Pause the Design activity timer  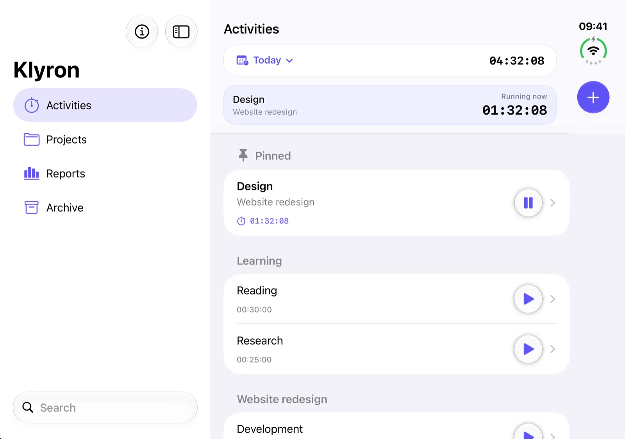528,203
